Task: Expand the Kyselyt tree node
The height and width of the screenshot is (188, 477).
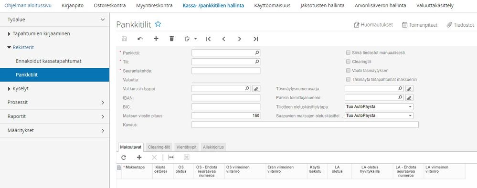Action: click(x=9, y=89)
